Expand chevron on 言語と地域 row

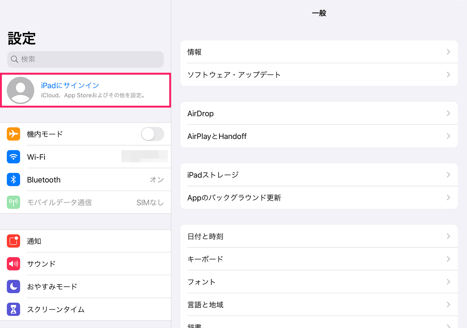(x=448, y=304)
